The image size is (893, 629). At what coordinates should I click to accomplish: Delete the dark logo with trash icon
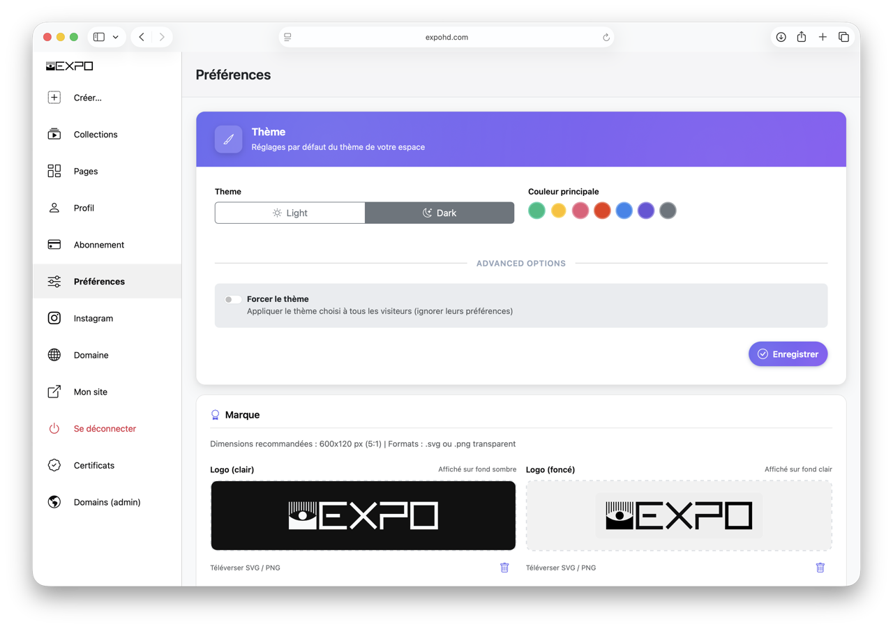click(x=820, y=568)
